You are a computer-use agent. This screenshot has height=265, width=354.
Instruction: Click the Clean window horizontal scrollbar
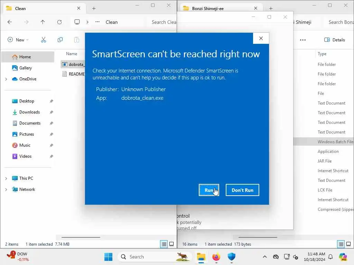(x=81, y=237)
